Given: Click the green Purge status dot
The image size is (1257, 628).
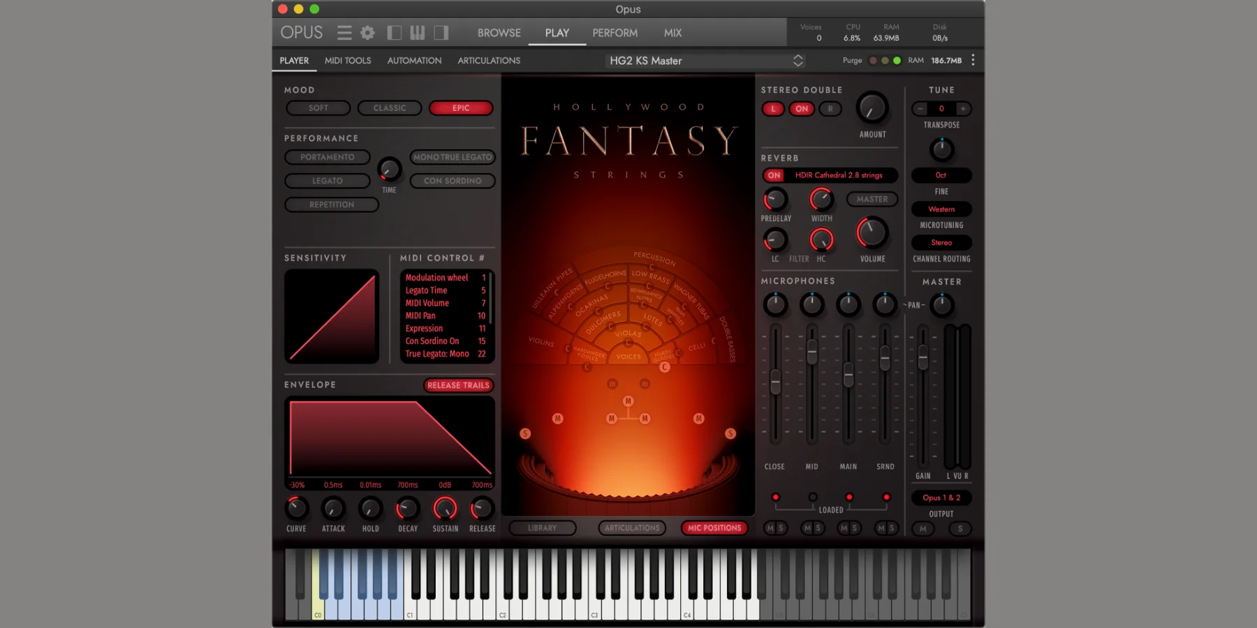Looking at the screenshot, I should pyautogui.click(x=897, y=61).
